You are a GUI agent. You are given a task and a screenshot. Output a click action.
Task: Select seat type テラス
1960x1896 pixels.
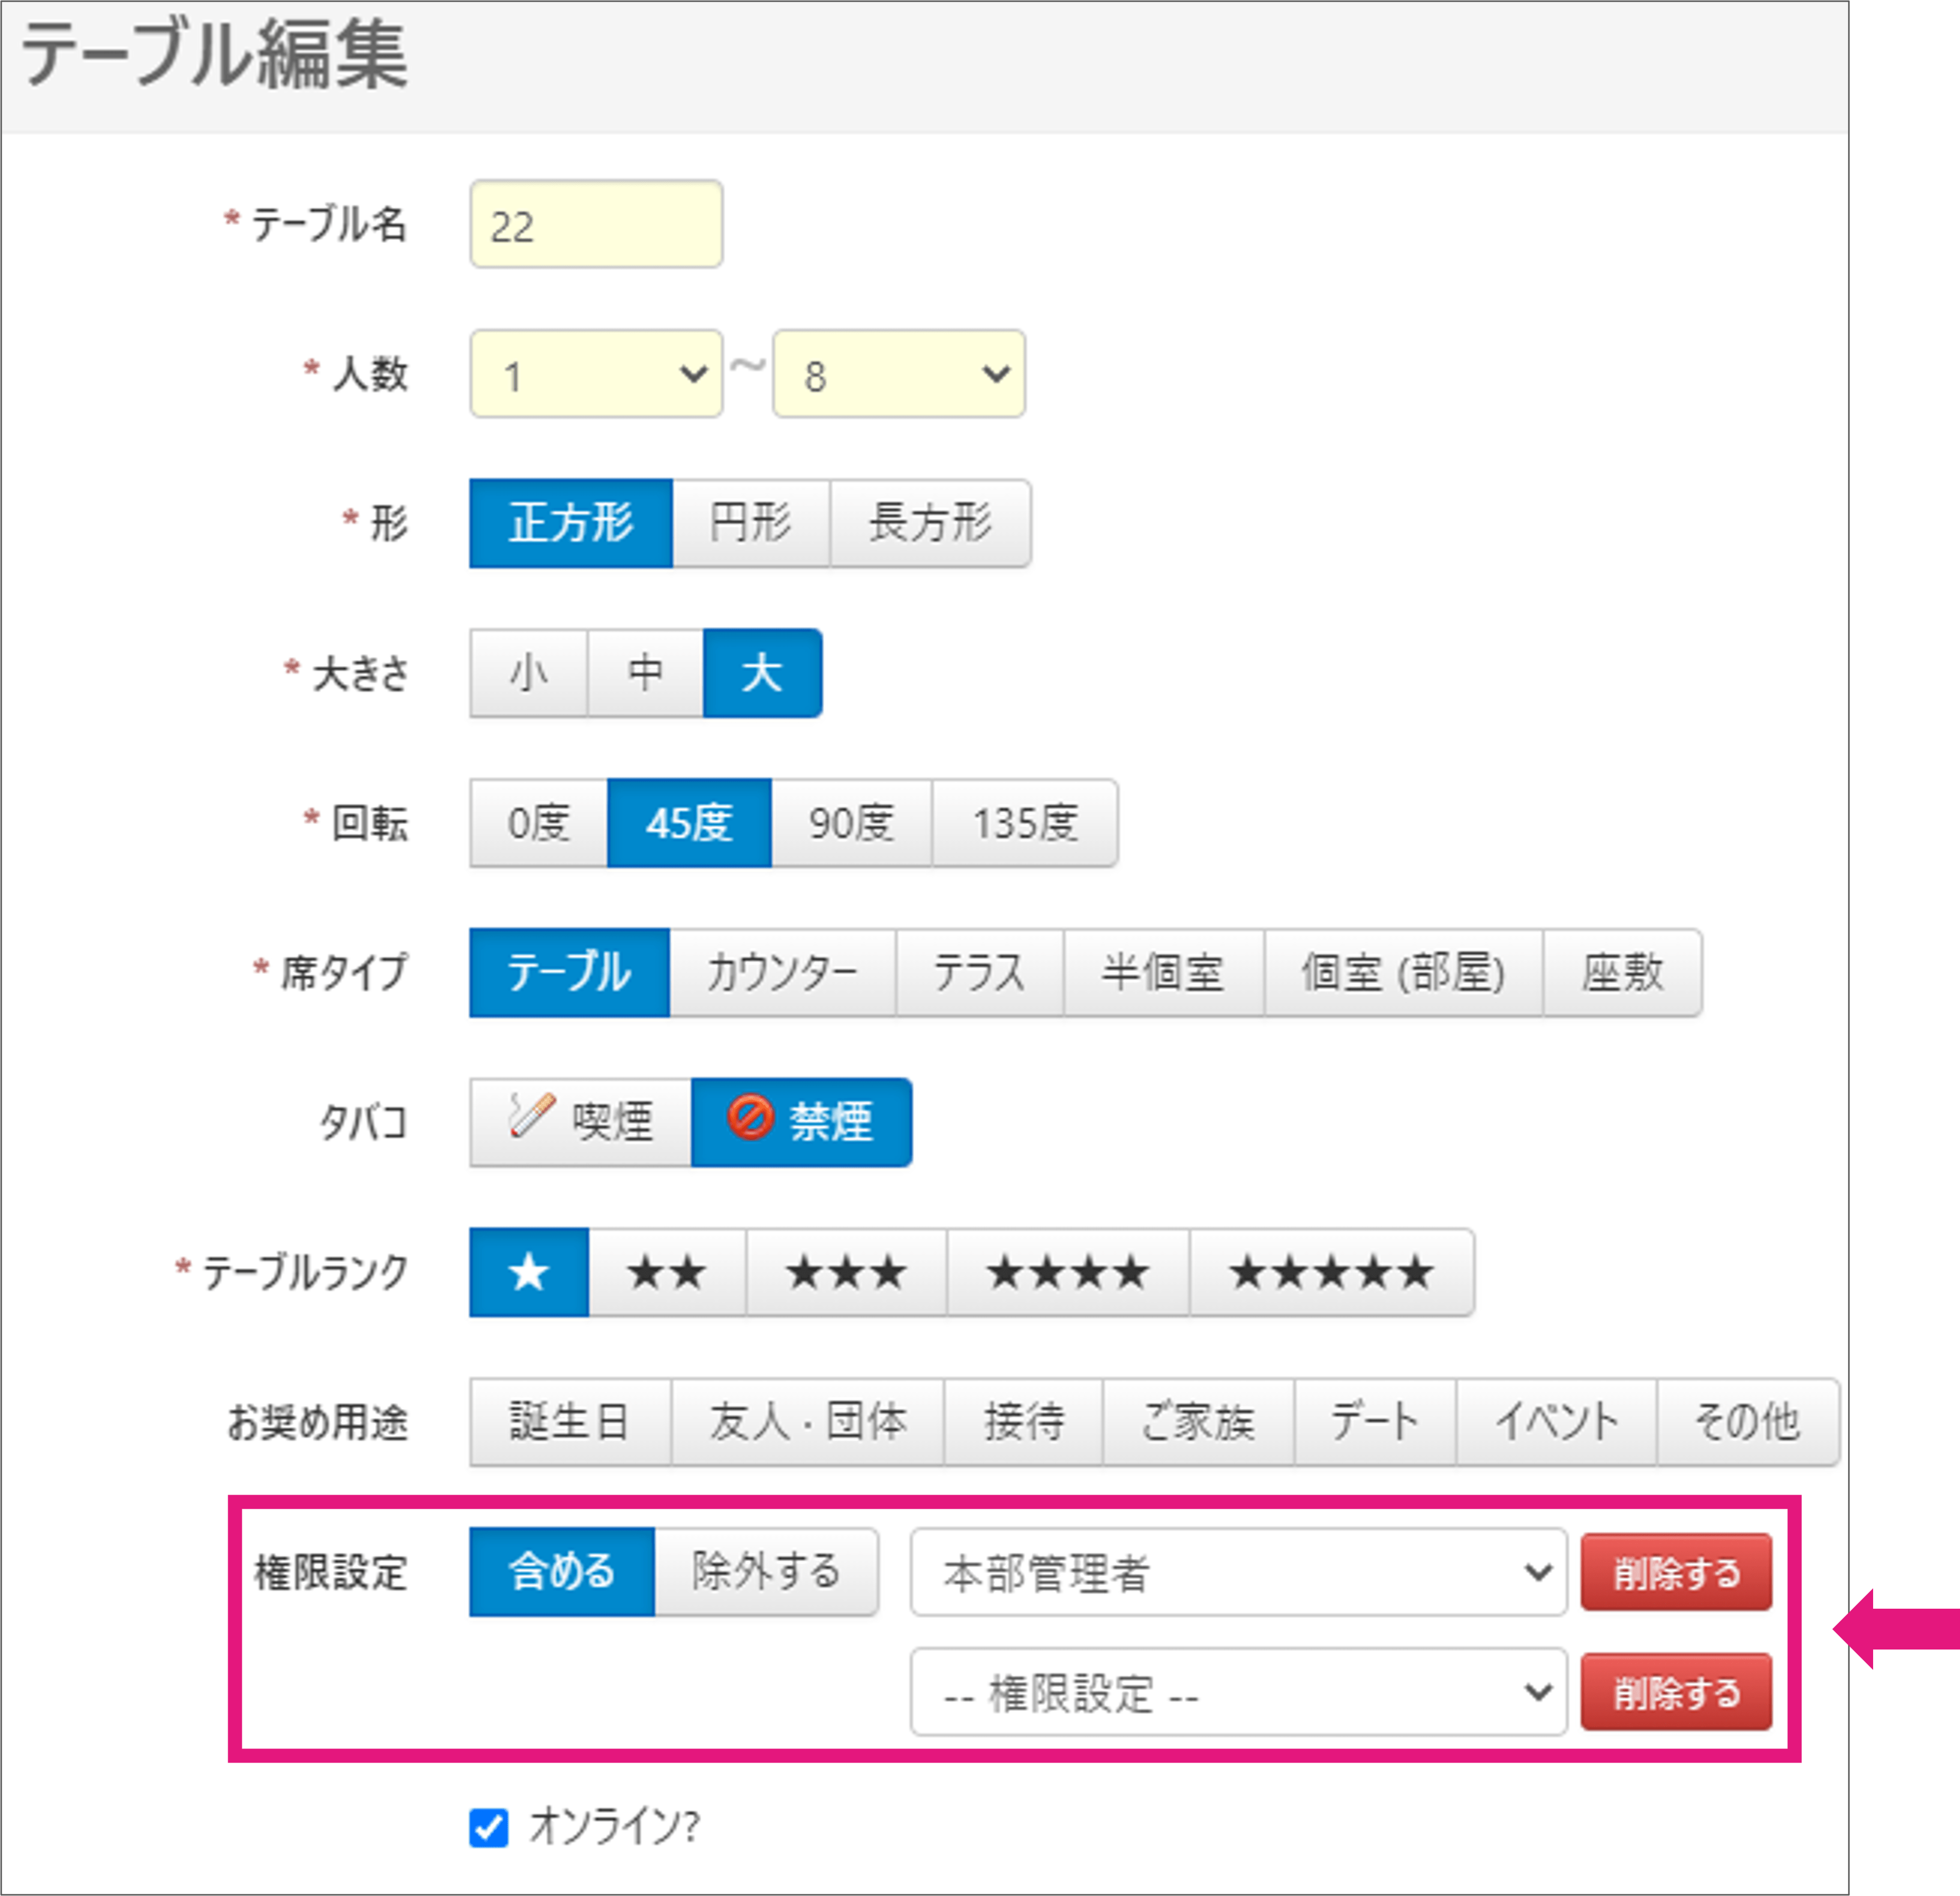pos(980,973)
